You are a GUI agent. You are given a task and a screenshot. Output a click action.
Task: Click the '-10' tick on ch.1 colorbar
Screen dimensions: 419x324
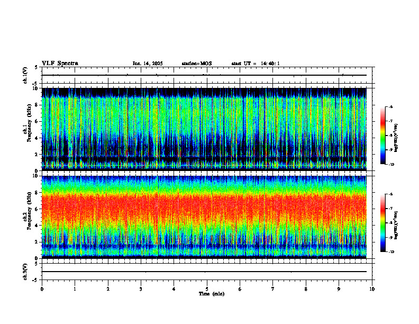click(x=391, y=165)
